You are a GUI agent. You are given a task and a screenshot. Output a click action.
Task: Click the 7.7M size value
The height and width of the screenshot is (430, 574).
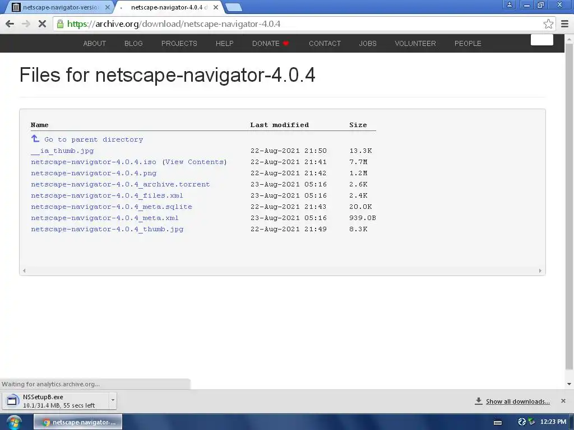[x=358, y=162]
